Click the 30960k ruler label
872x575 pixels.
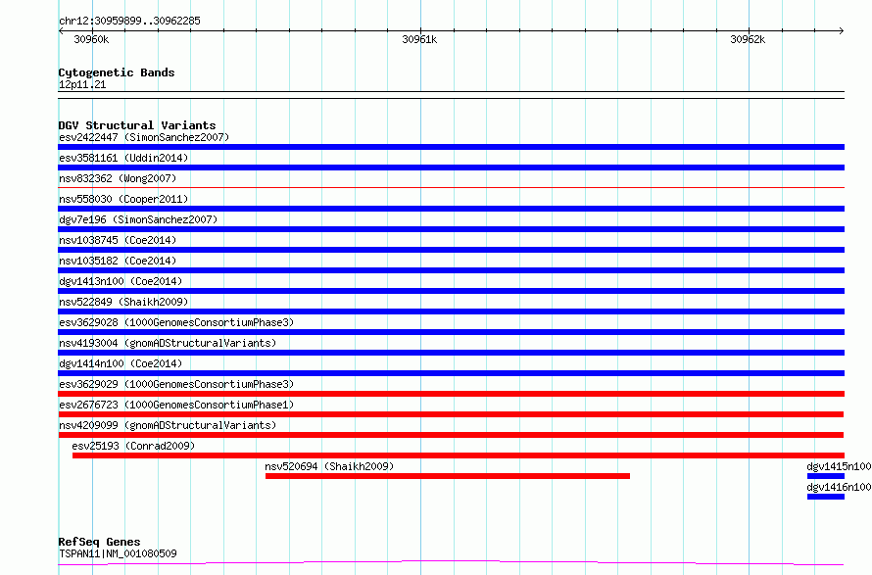pos(91,40)
